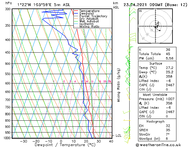Click the 450 pressure level label
This screenshot has width=190, height=147.
click(8, 53)
